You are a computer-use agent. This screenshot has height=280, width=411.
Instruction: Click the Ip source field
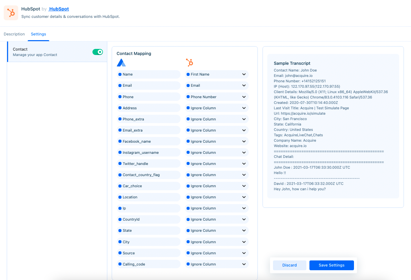148,208
